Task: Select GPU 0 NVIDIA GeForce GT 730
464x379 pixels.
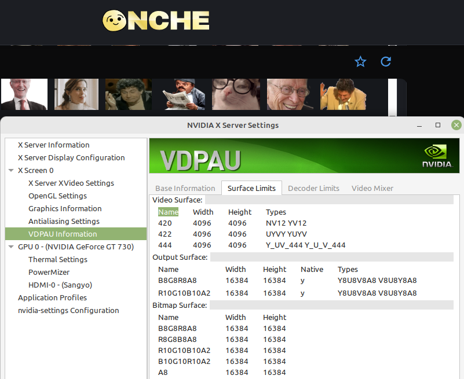Action: pyautogui.click(x=76, y=246)
